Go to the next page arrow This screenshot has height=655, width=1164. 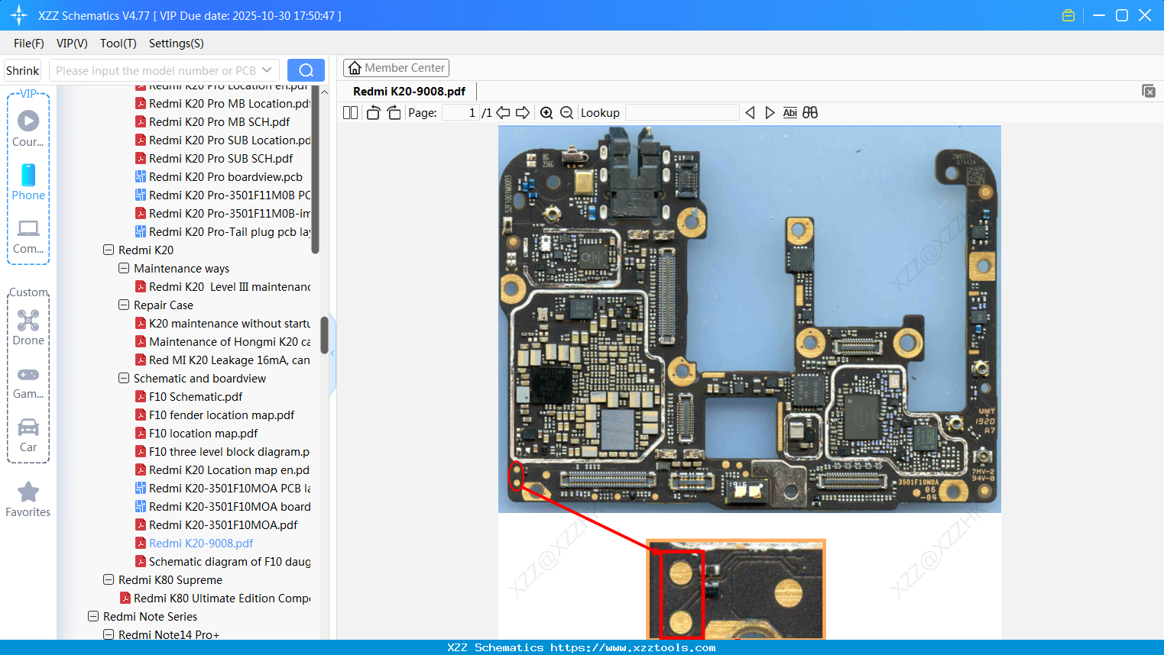coord(523,113)
